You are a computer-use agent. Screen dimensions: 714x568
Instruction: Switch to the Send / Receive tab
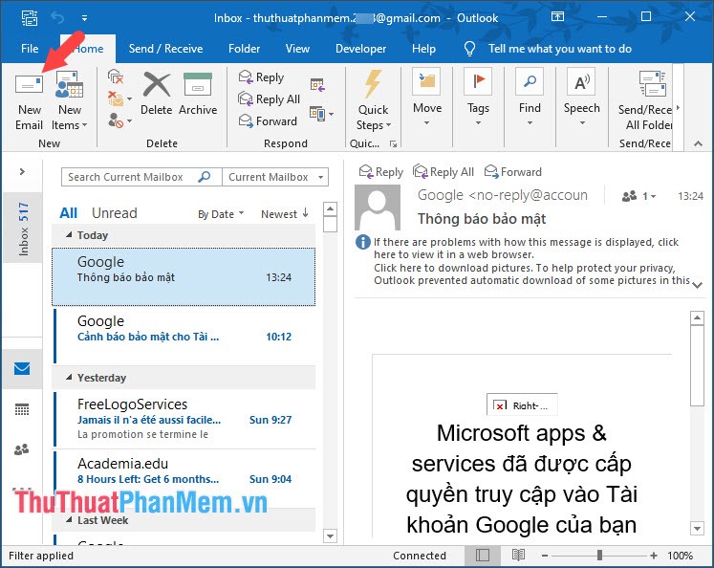165,49
